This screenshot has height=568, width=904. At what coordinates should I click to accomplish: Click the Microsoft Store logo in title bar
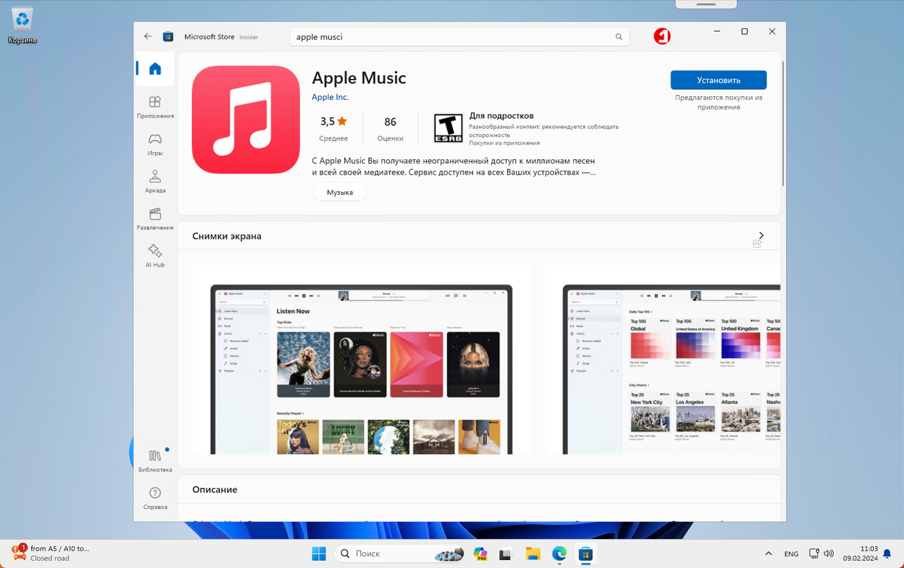coord(168,37)
